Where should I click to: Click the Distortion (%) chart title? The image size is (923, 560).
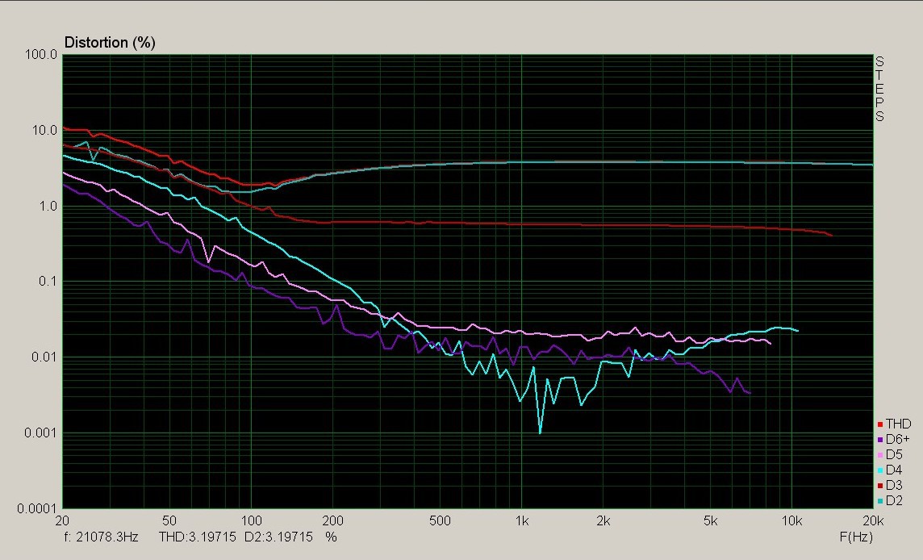click(109, 43)
